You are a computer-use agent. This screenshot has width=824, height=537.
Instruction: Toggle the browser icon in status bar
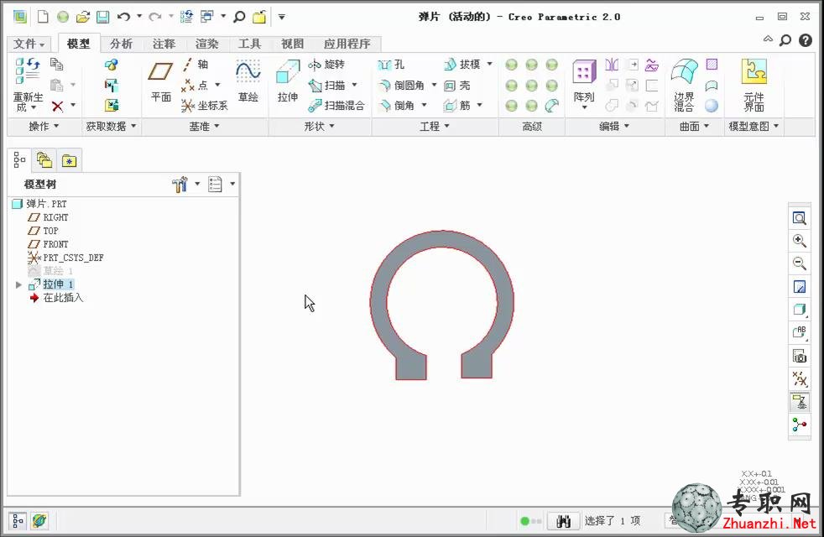(x=39, y=521)
